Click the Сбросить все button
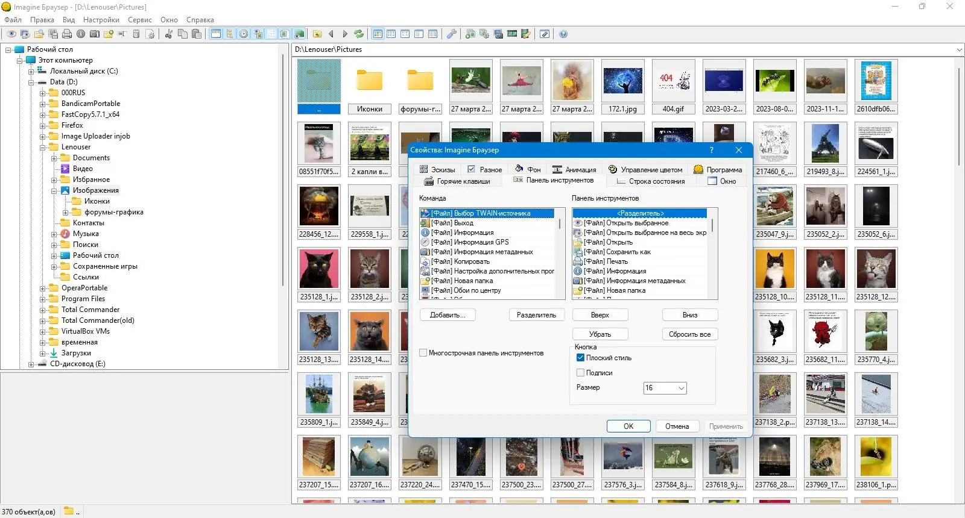The width and height of the screenshot is (965, 518). (690, 334)
